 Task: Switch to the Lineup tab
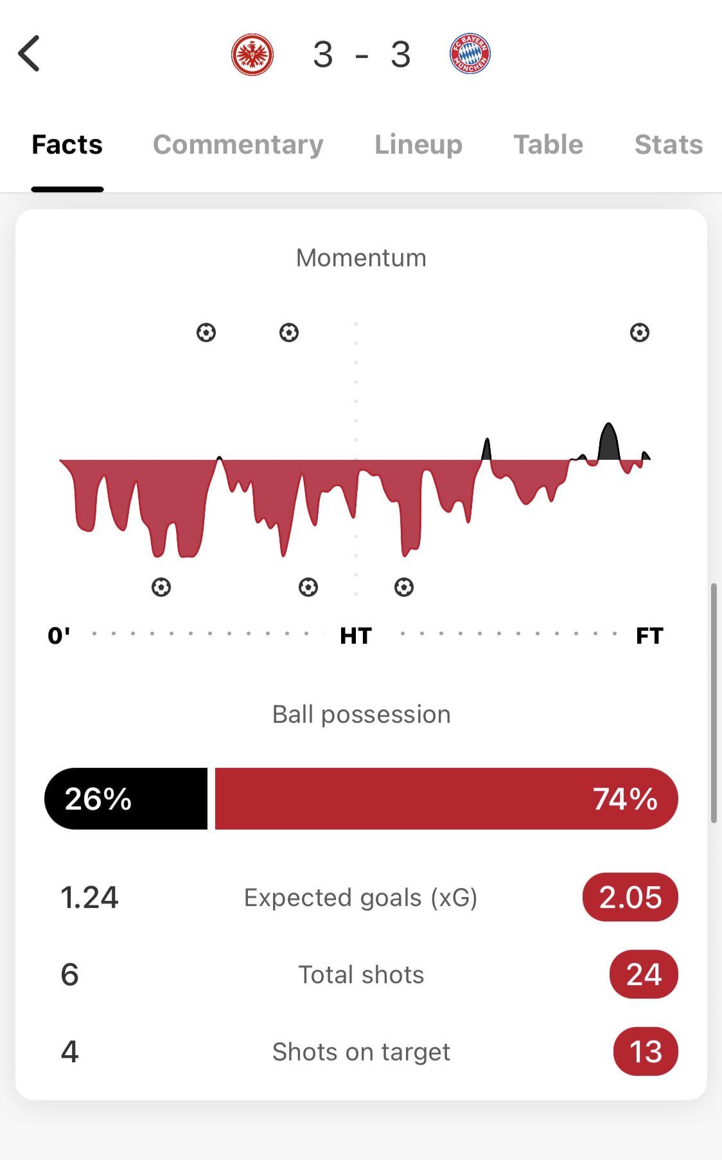coord(419,145)
